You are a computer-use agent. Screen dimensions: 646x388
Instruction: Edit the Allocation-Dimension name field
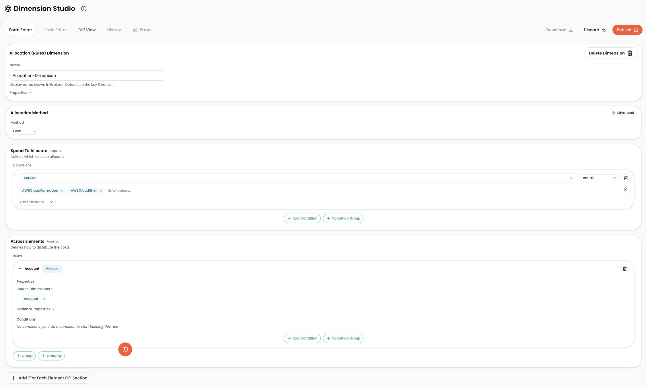[x=88, y=75]
